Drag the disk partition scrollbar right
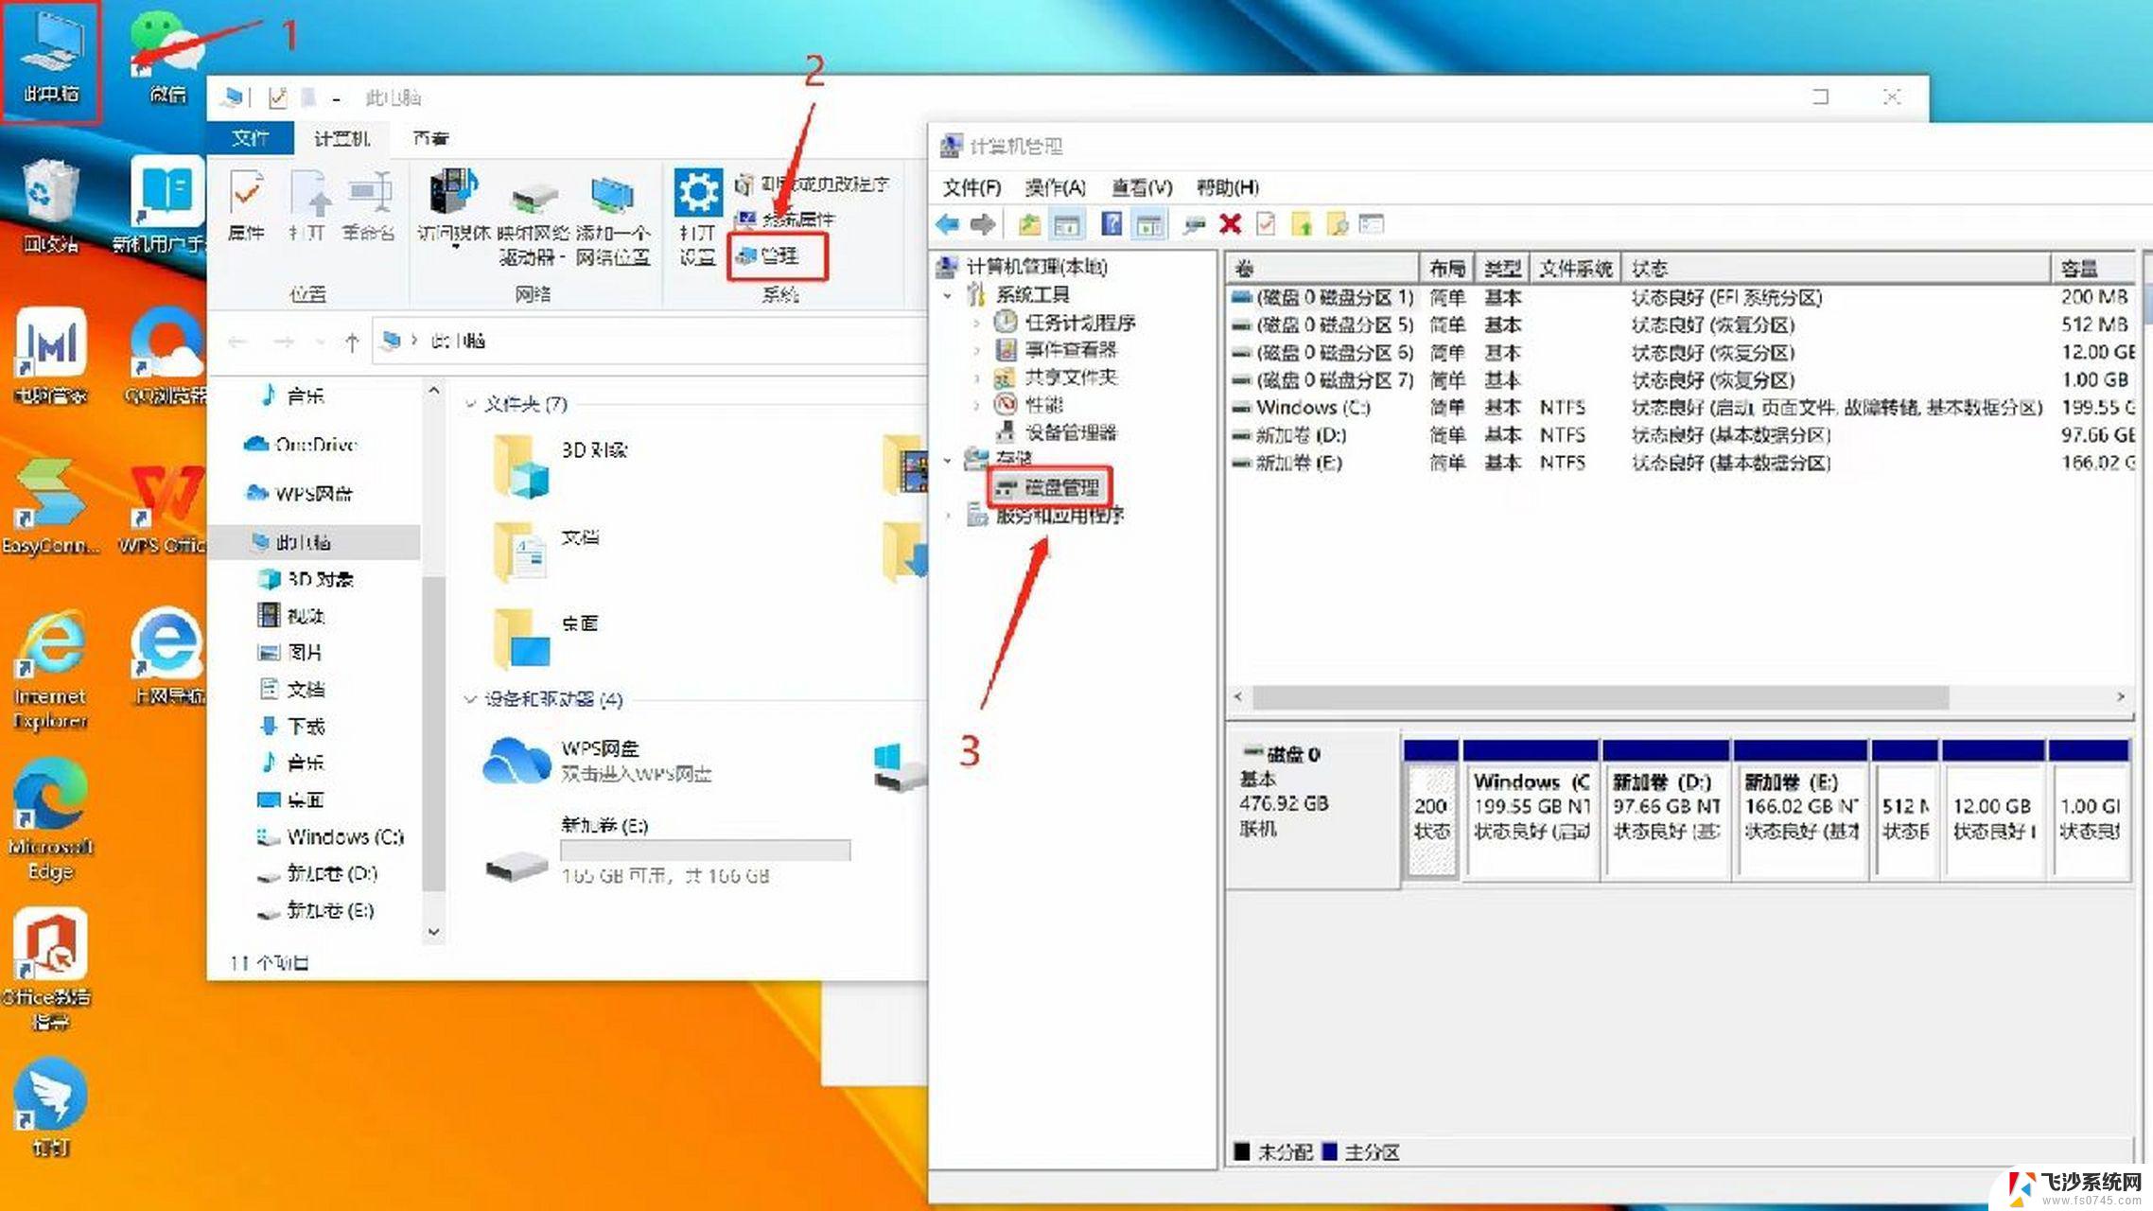 pyautogui.click(x=2119, y=695)
